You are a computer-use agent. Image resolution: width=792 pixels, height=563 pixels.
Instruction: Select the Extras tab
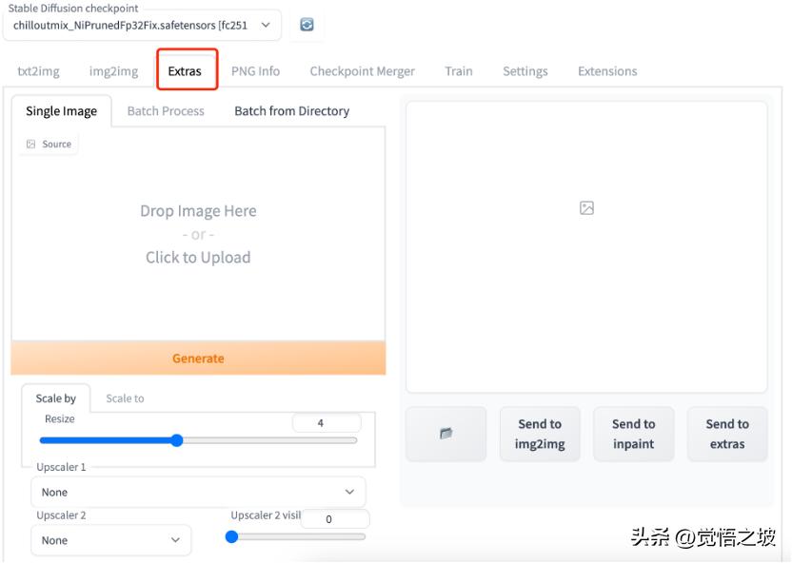(185, 71)
